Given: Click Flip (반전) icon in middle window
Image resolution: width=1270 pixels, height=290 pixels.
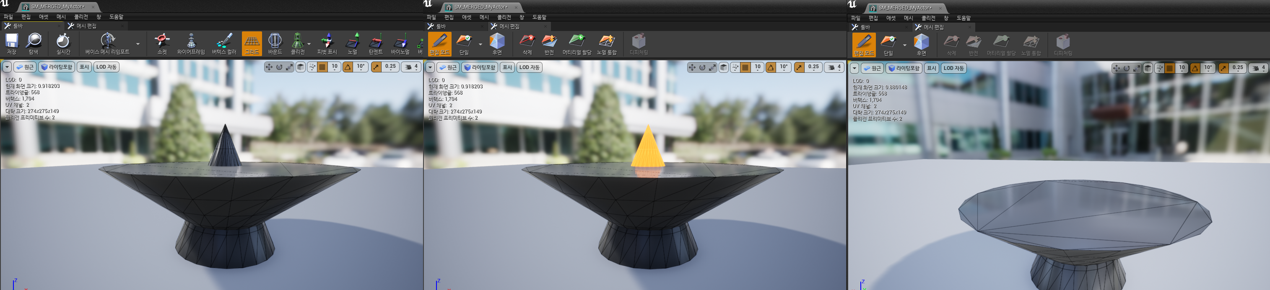Looking at the screenshot, I should click(549, 44).
